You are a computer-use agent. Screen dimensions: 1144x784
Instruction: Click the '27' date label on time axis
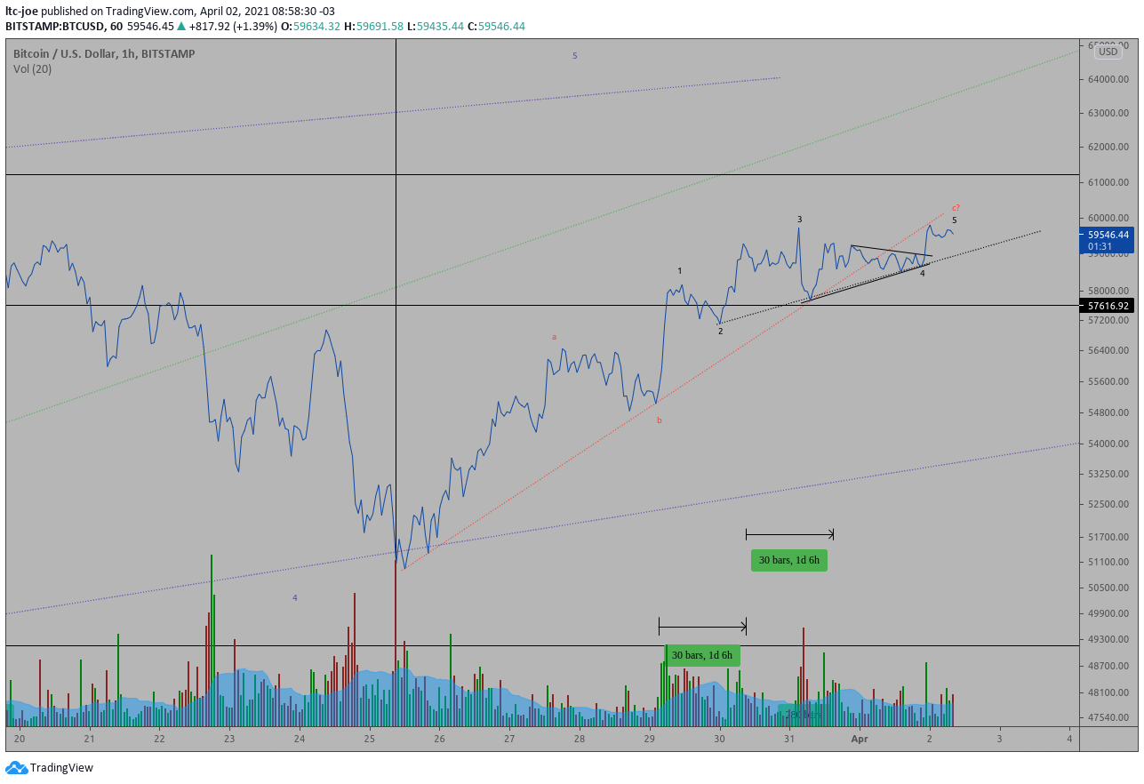click(509, 739)
